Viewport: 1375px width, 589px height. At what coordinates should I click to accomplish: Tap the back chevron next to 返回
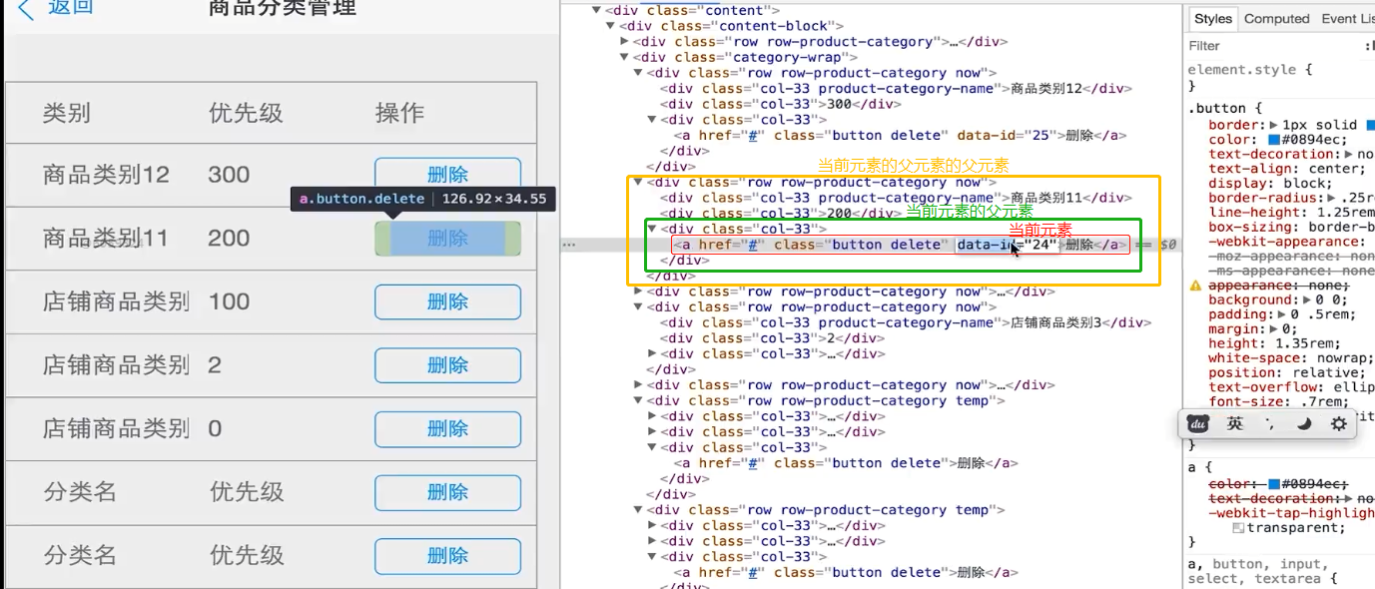point(26,9)
